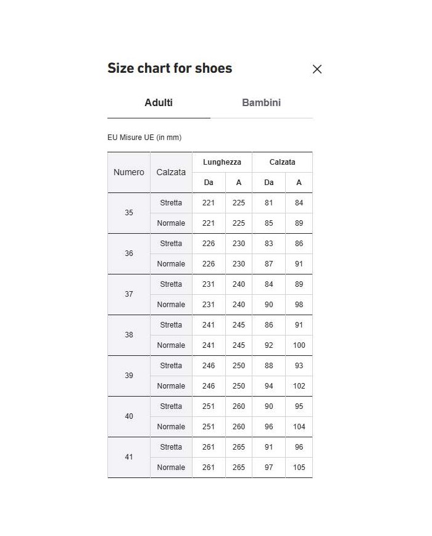Switch to the Bambini tab
This screenshot has height=536, width=432.
(x=261, y=103)
